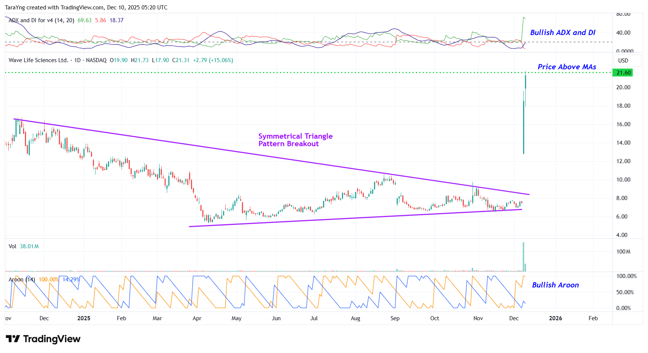Select the Bullish ADX and DI annotation
This screenshot has width=648, height=353.
point(562,32)
